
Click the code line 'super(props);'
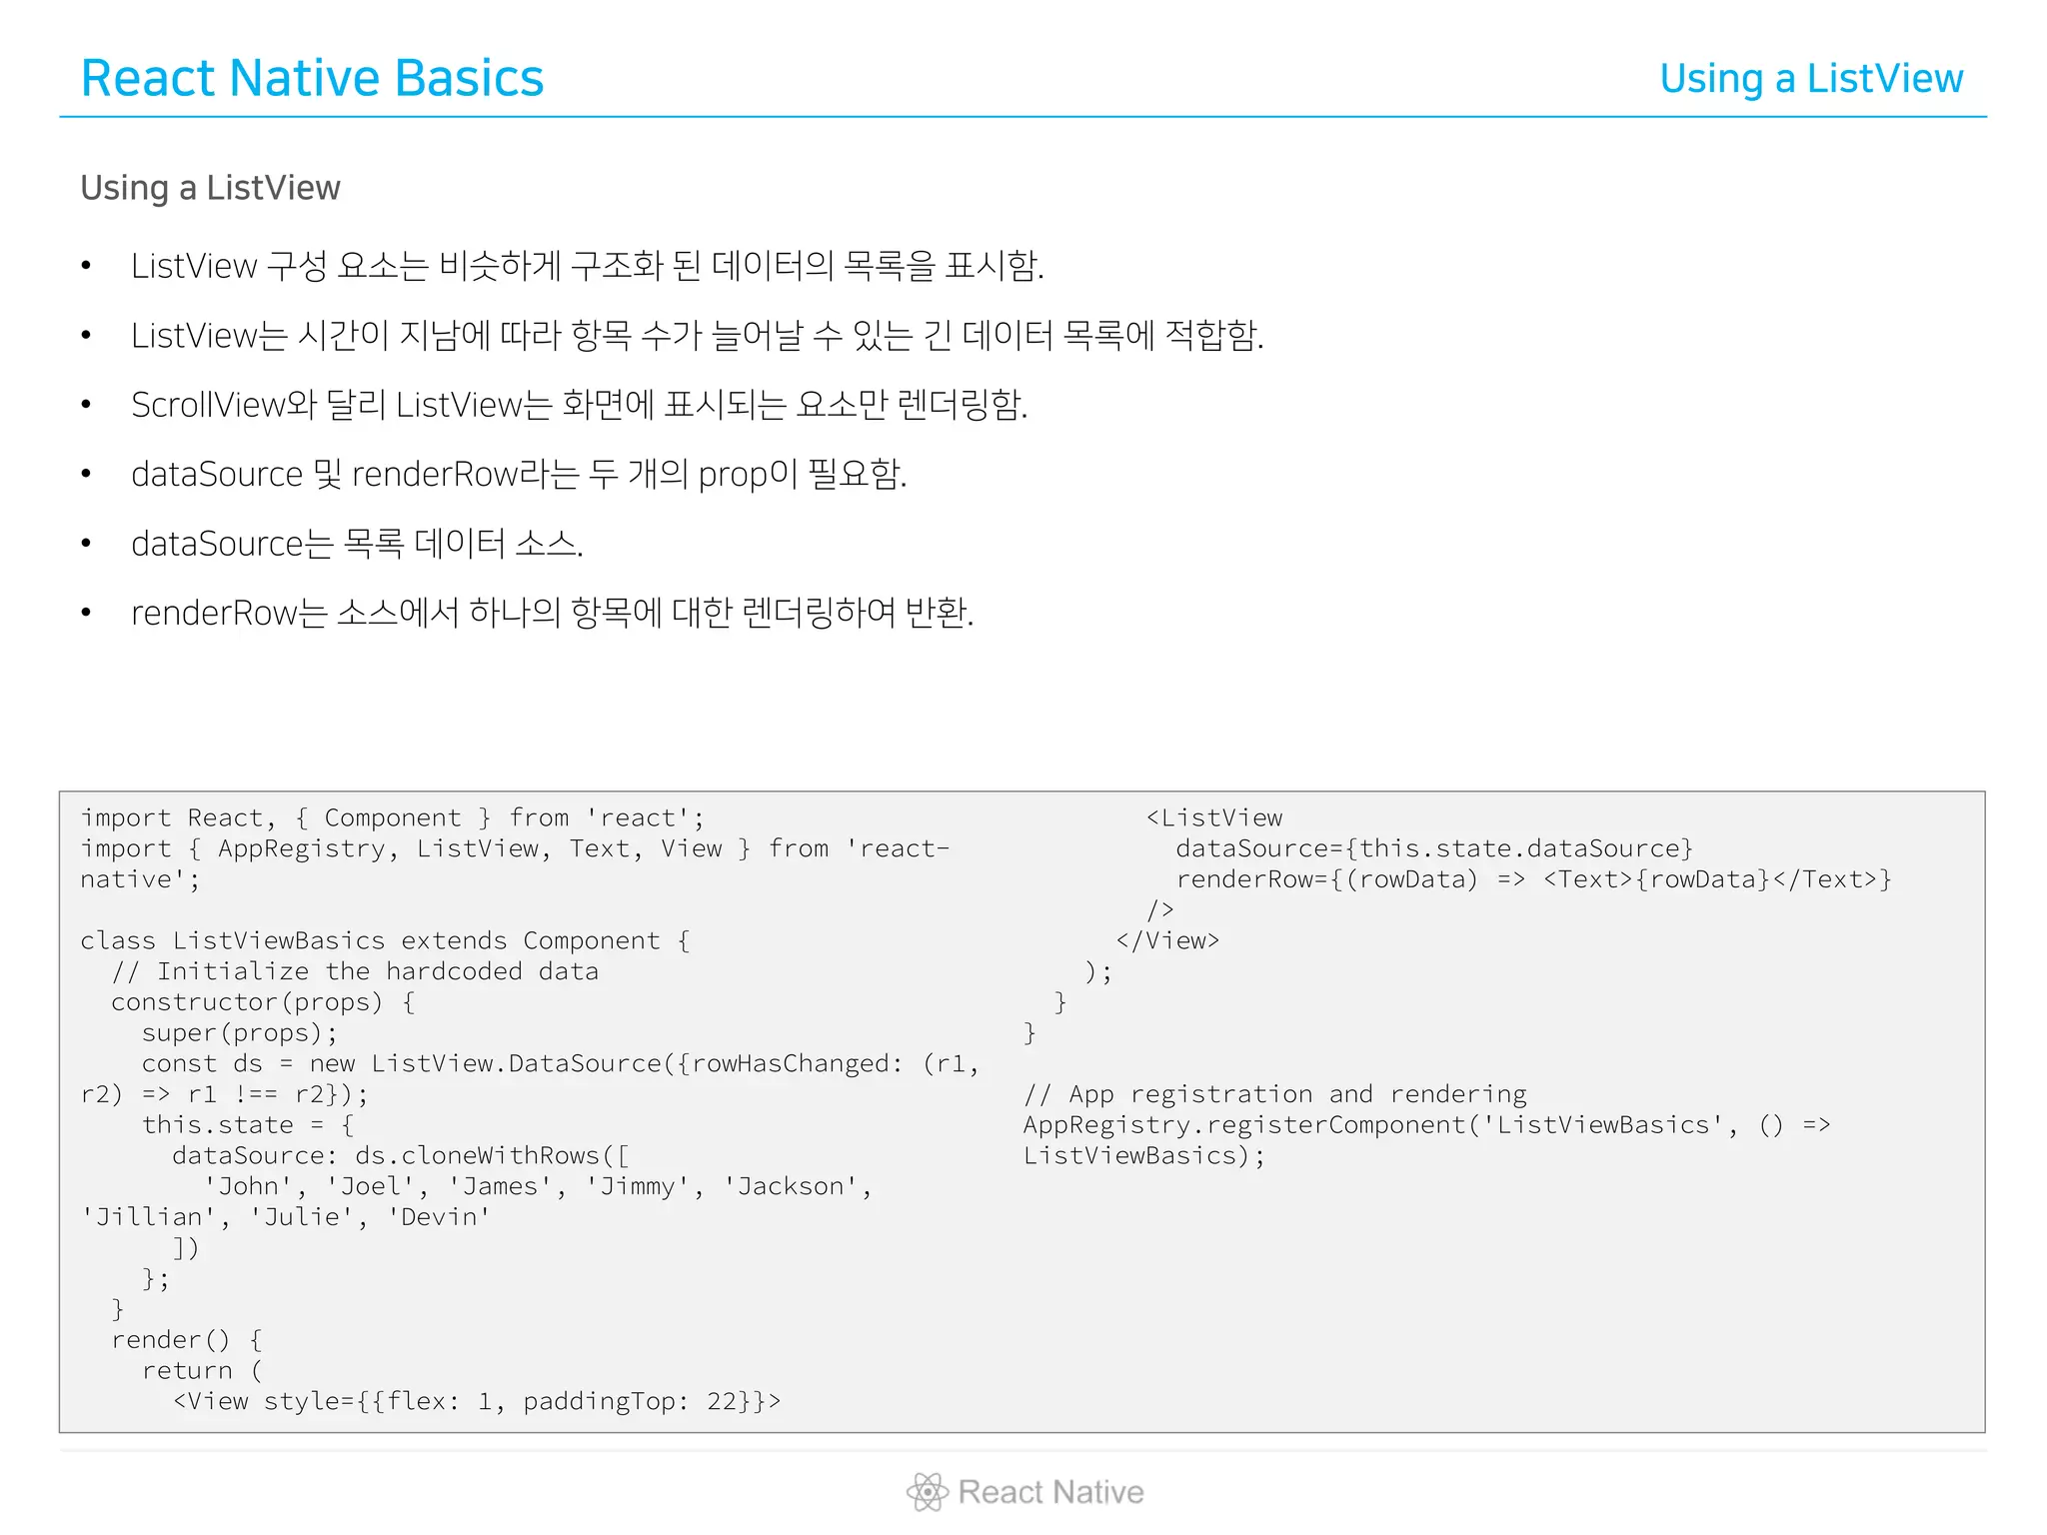coord(240,1033)
